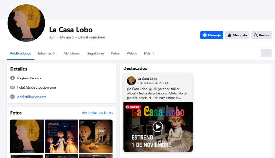
Task: Open the Fotos tab
Action: tap(115, 53)
